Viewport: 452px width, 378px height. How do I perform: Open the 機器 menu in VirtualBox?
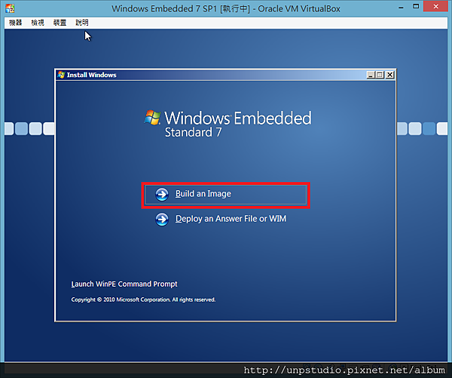pos(15,23)
